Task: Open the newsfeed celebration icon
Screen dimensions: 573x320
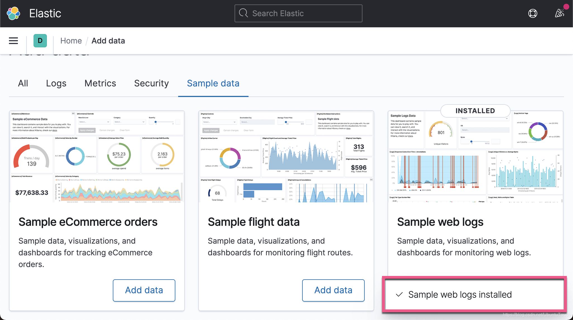Action: coord(559,13)
